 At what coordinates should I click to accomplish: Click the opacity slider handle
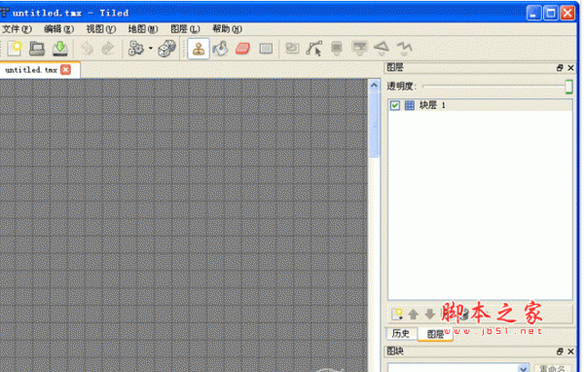tap(568, 87)
